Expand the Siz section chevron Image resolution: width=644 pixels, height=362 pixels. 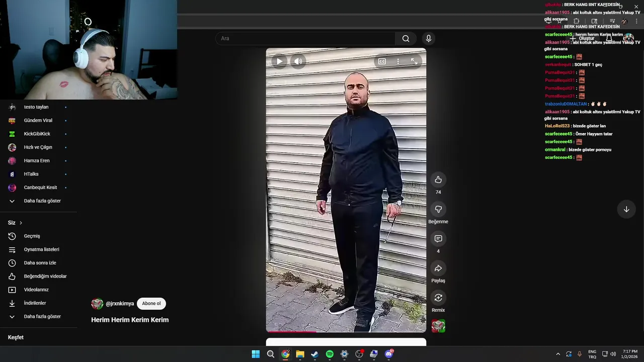click(21, 223)
